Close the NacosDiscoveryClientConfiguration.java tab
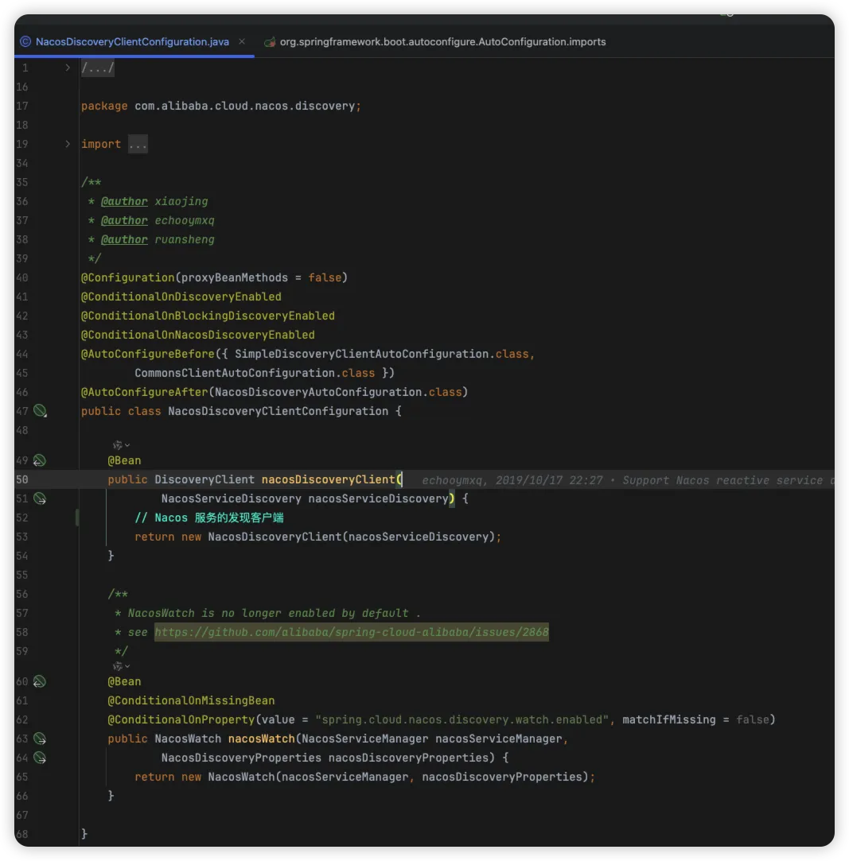Image resolution: width=849 pixels, height=861 pixels. point(243,41)
